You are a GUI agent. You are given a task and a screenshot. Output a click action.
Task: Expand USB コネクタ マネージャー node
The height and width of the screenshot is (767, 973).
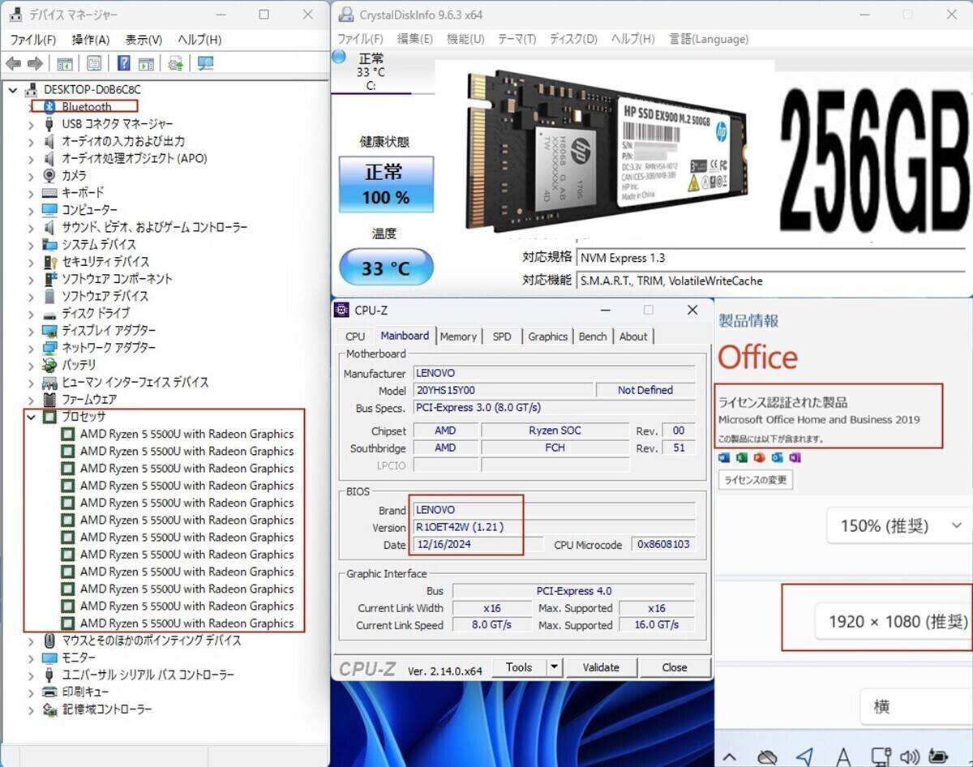(31, 124)
